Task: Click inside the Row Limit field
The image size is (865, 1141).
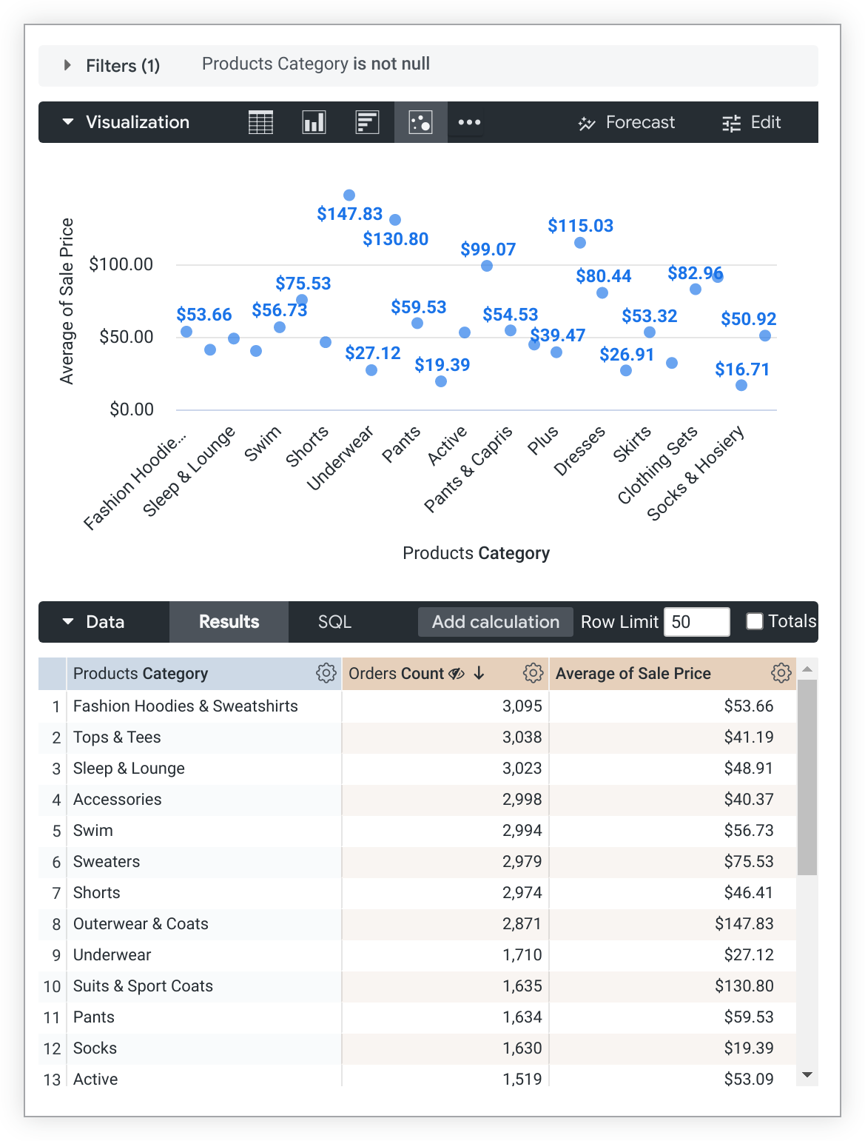Action: 696,622
